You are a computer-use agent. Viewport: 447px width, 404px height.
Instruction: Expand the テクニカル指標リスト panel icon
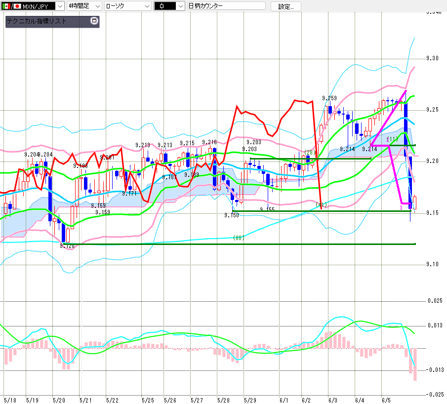94,21
